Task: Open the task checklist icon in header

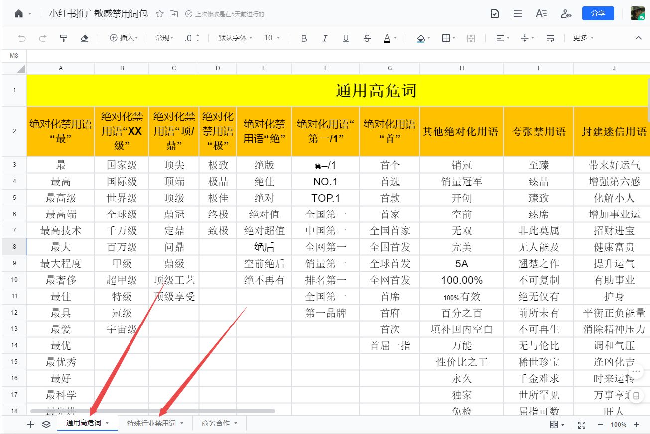Action: coord(494,14)
